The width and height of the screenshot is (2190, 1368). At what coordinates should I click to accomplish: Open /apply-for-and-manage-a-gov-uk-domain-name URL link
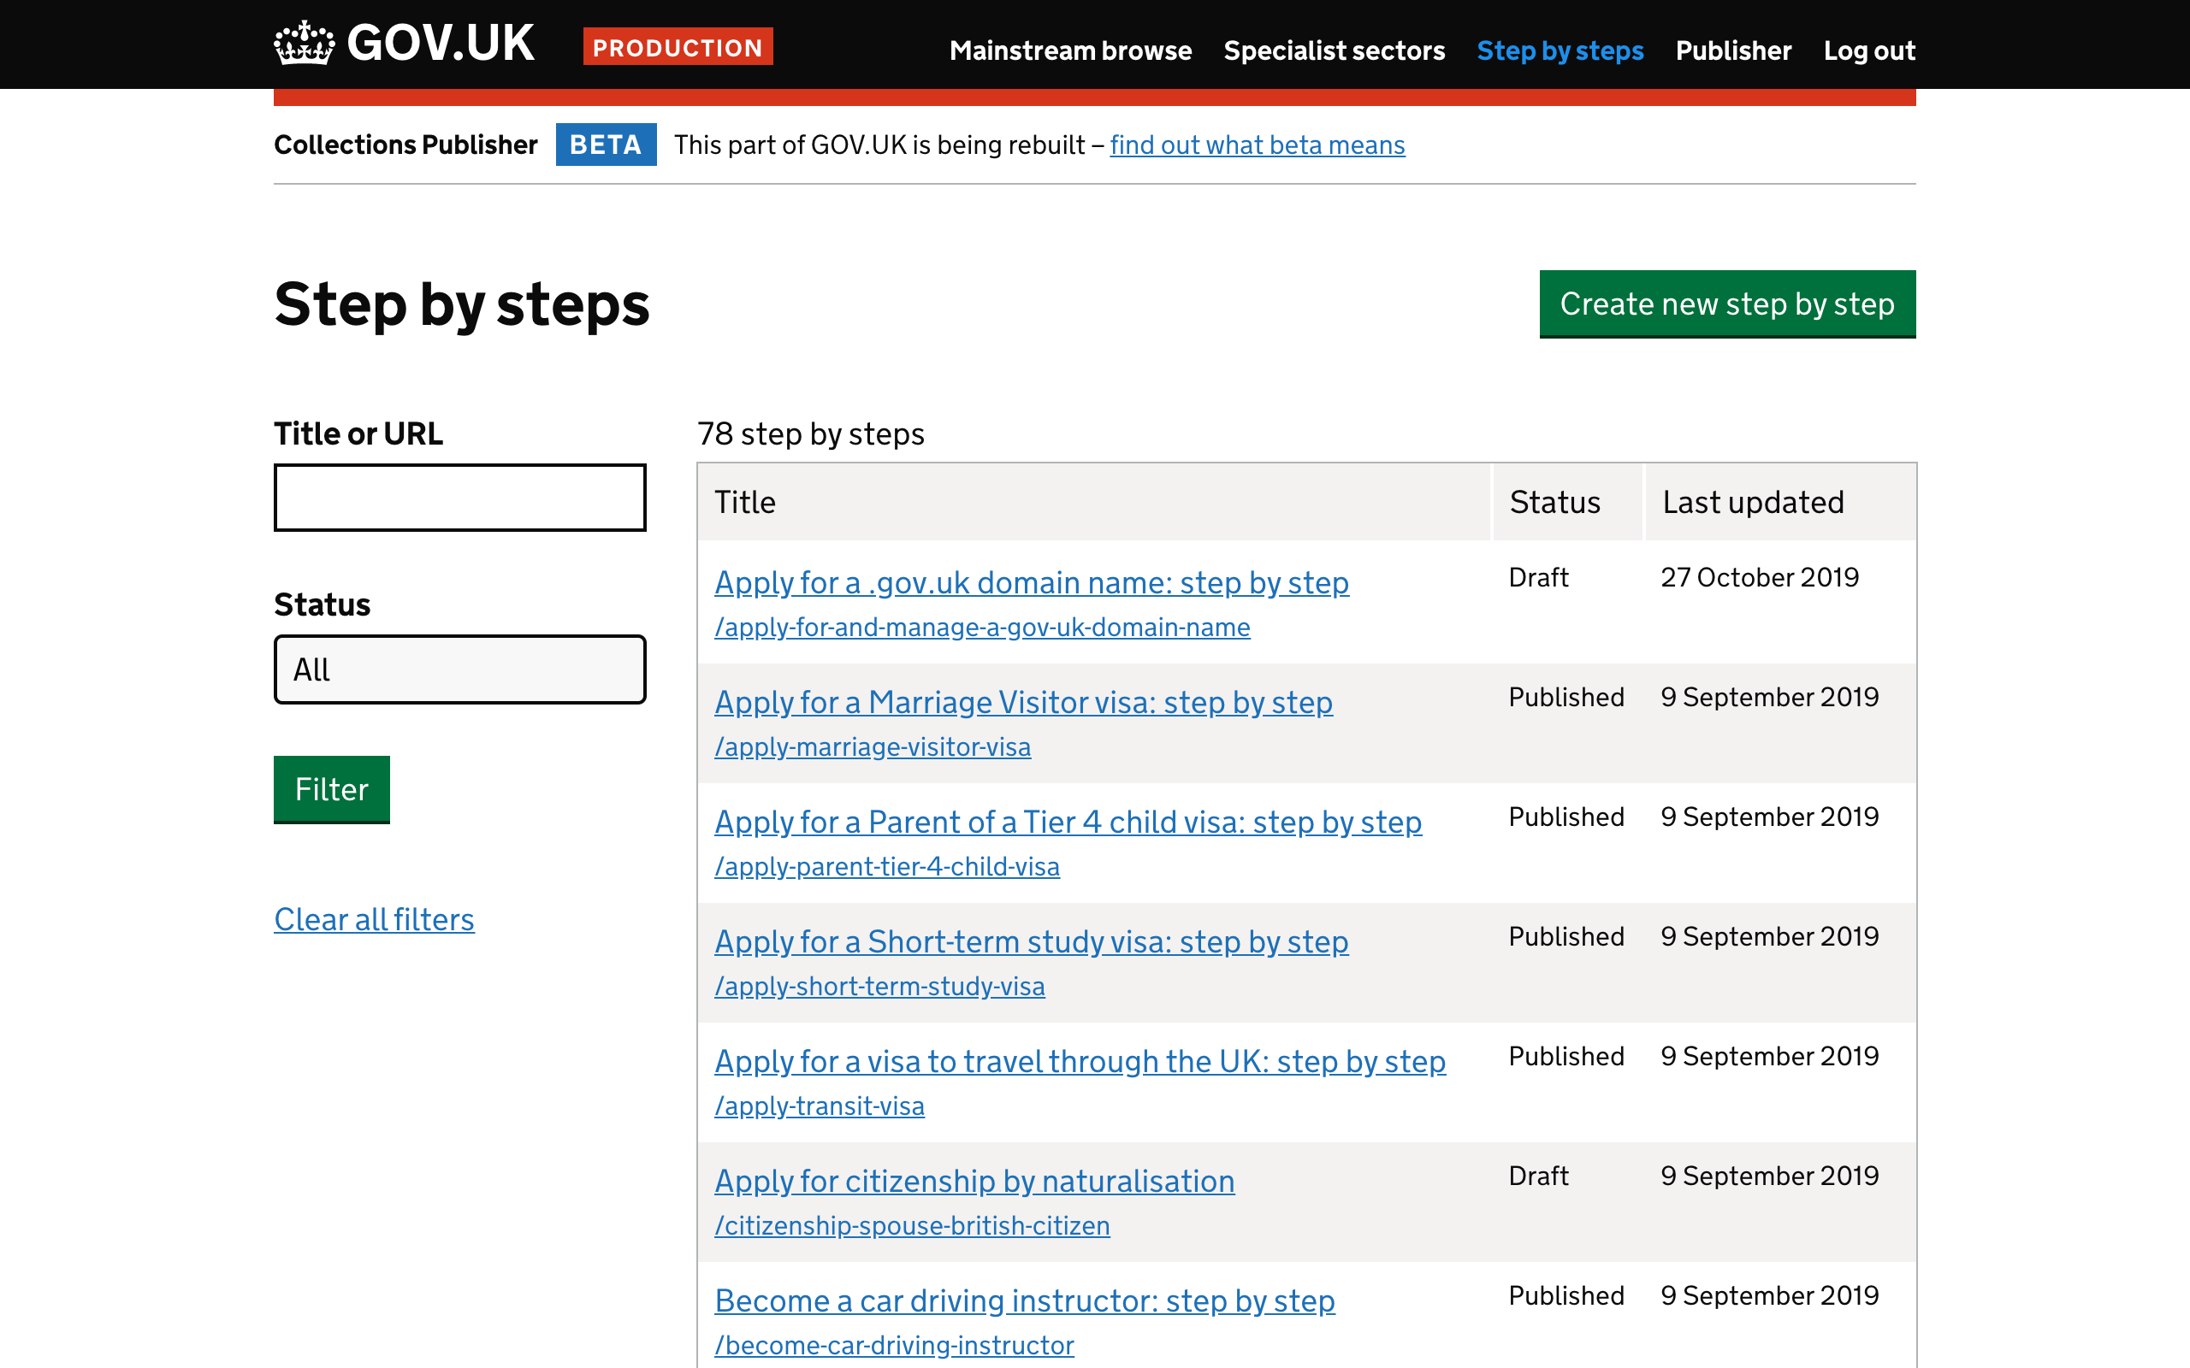(982, 627)
